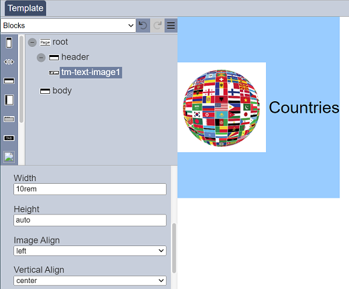Select the body tree item
This screenshot has height=289, width=349.
point(62,91)
